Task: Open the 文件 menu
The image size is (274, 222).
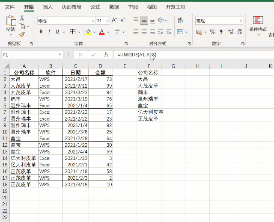Action: pos(9,7)
